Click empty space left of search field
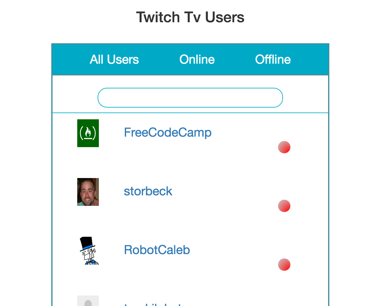Viewport: 380px width, 306px height. [75, 98]
